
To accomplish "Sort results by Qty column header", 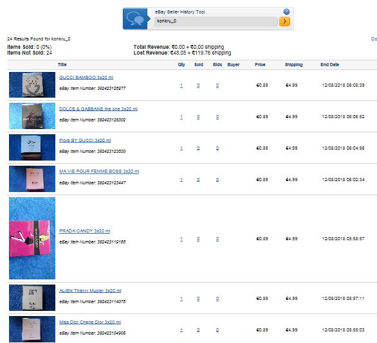I will point(181,65).
